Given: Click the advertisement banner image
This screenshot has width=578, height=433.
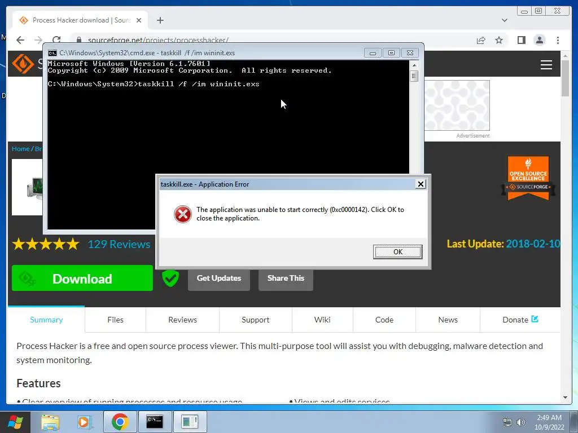Looking at the screenshot, I should click(x=457, y=105).
